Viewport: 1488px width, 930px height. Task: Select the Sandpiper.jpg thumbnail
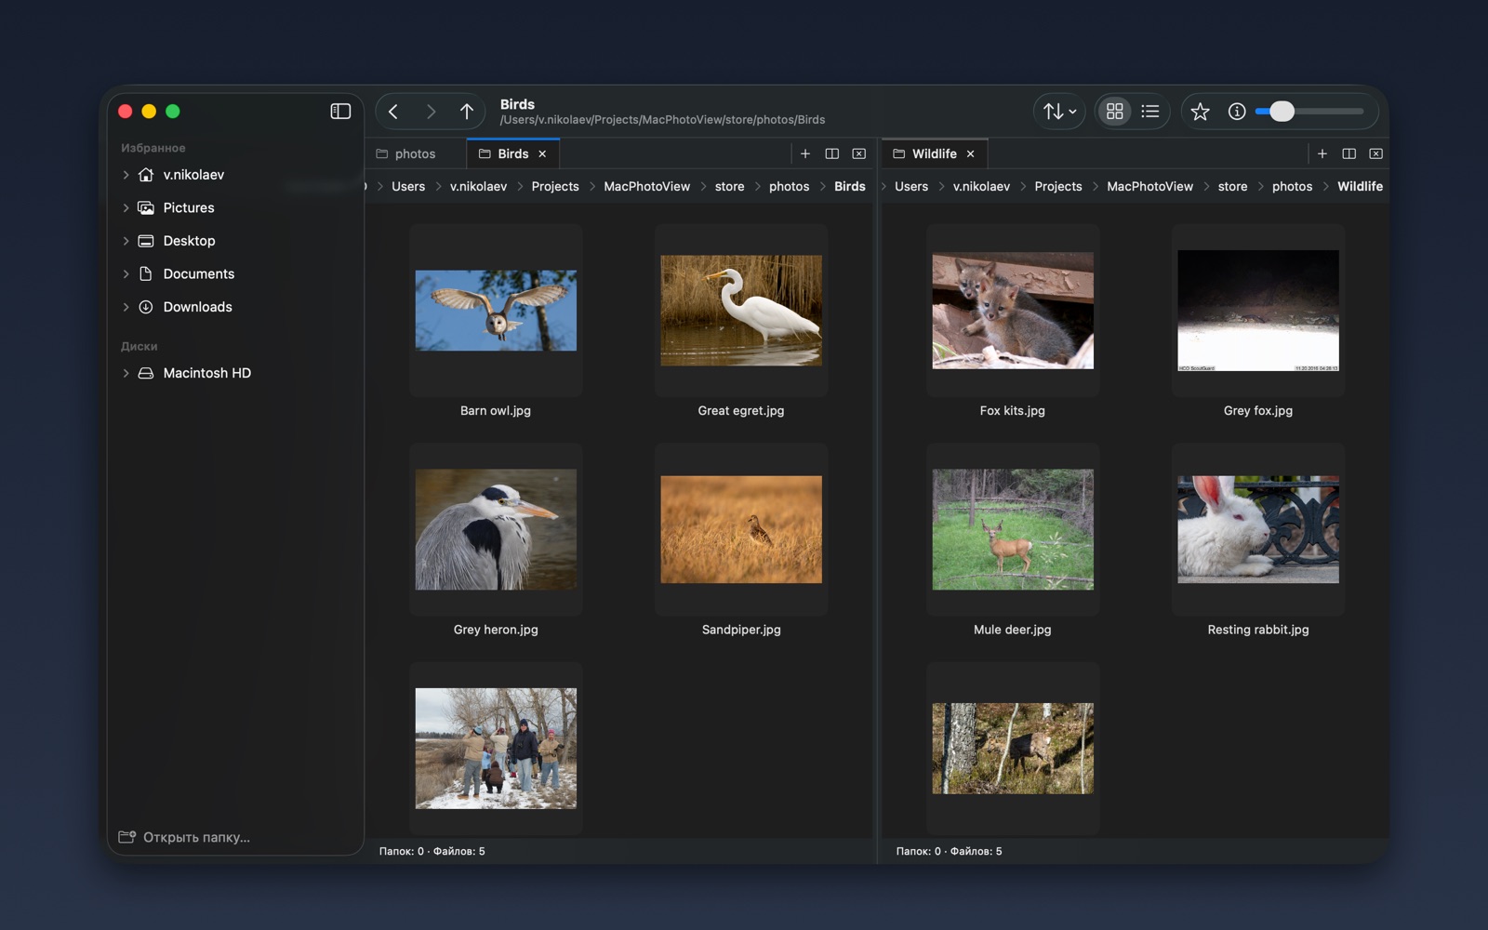[x=741, y=529]
